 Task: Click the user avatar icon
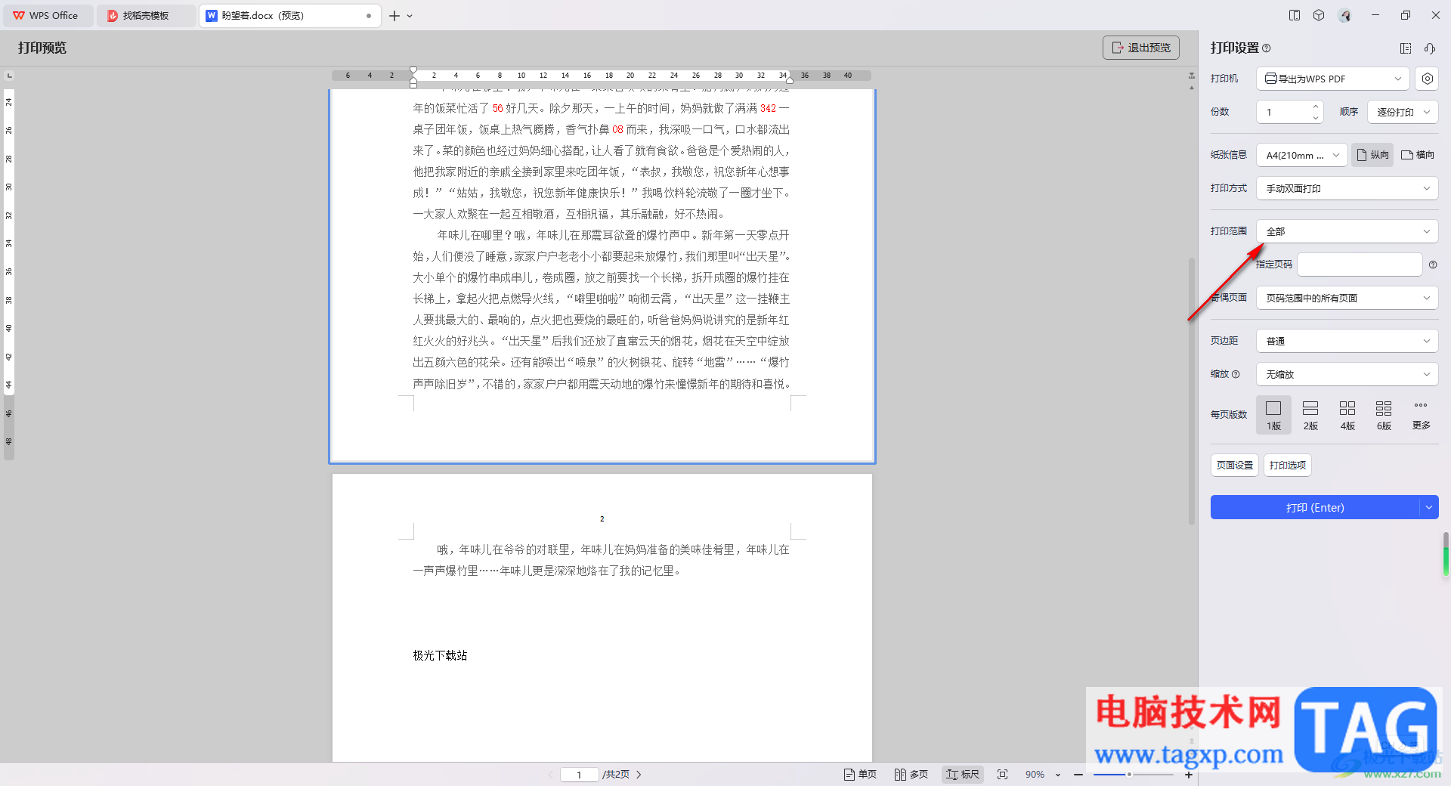coord(1344,15)
